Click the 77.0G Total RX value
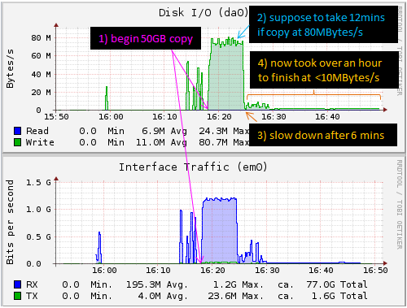Screen dimensions: 407x308 click(x=337, y=284)
